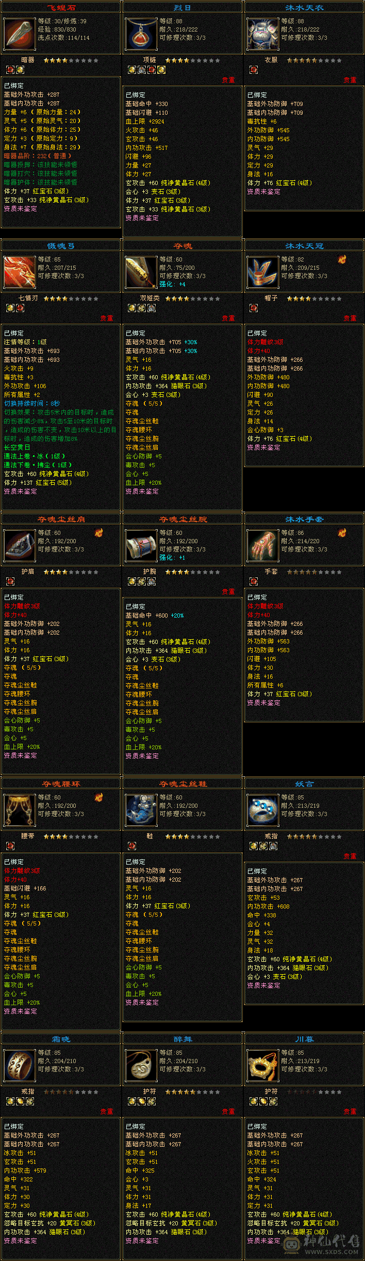Image resolution: width=365 pixels, height=1261 pixels.
Task: Click the flame badge on 夺魂腰环 header
Action: pyautogui.click(x=98, y=797)
